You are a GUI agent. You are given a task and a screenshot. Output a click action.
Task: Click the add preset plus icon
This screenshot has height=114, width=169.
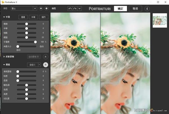click(41, 8)
